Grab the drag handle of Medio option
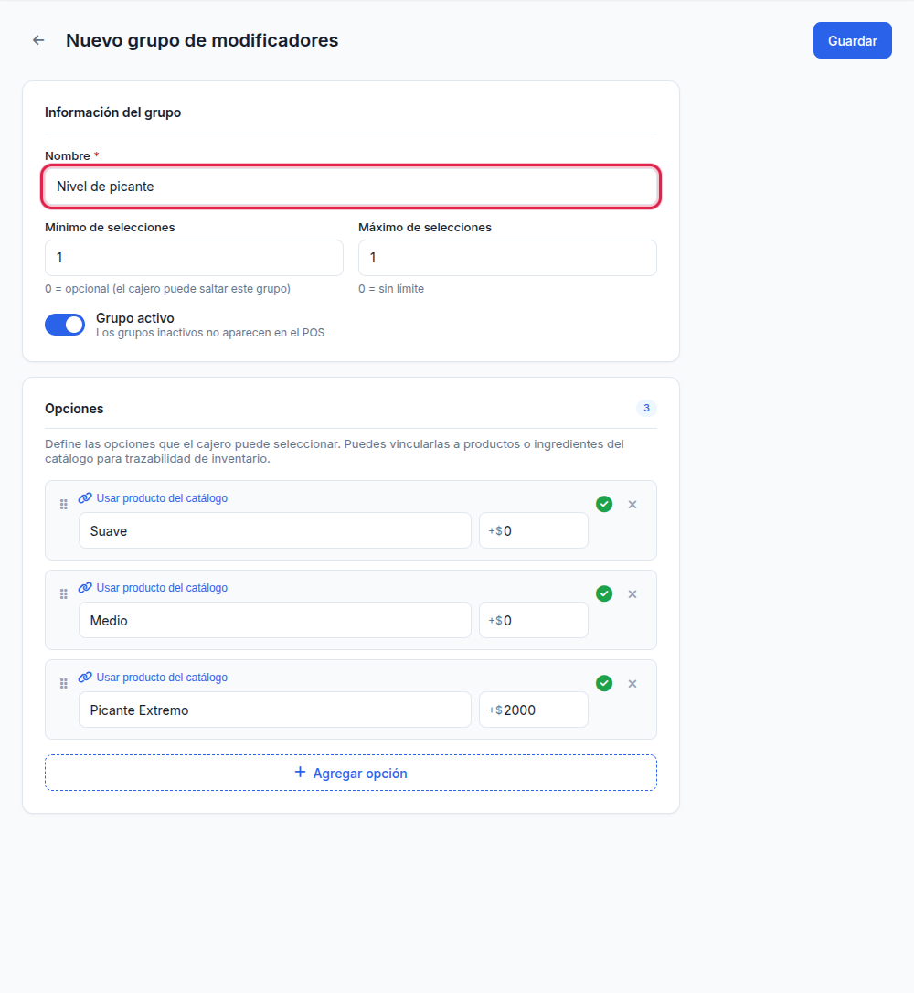This screenshot has height=993, width=914. coord(63,594)
